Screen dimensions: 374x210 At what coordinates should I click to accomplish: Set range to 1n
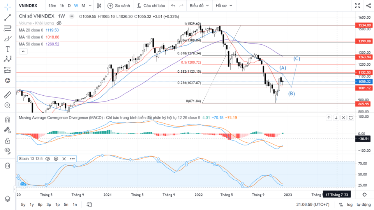coord(75,205)
